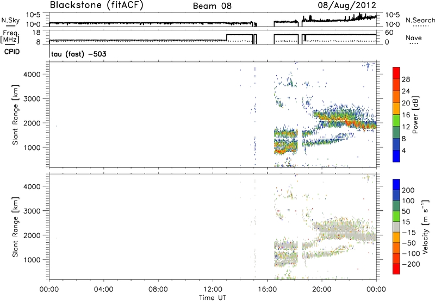Image resolution: width=435 pixels, height=301 pixels.
Task: Click the "4000" tick in the power panel
Action: (x=32, y=74)
